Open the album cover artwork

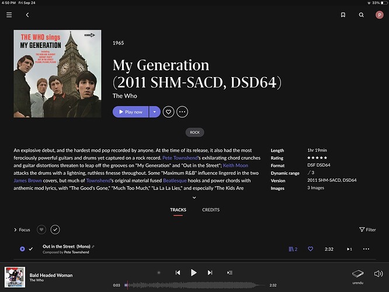57,74
